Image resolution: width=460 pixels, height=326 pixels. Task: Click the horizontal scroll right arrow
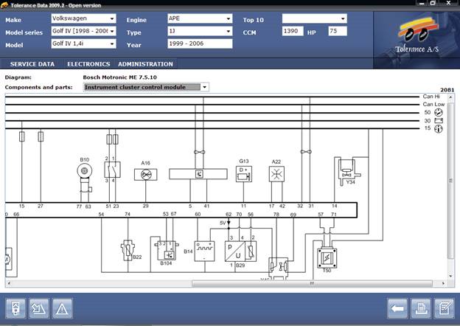(x=443, y=283)
